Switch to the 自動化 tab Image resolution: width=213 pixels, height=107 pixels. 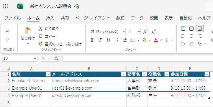[x=186, y=18]
